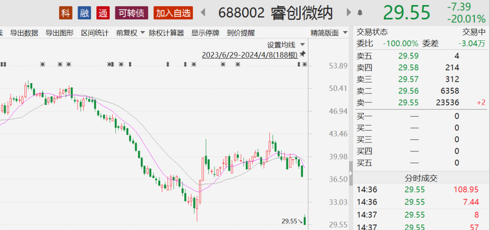Click stock title 688002 睿创微纳

(x=276, y=13)
